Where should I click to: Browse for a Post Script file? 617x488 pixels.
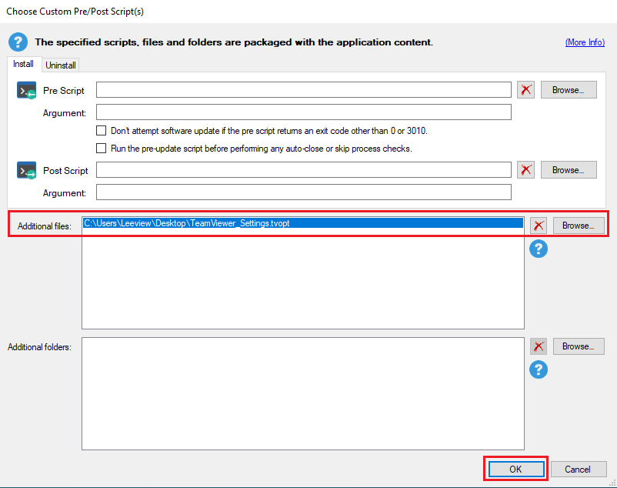[569, 170]
